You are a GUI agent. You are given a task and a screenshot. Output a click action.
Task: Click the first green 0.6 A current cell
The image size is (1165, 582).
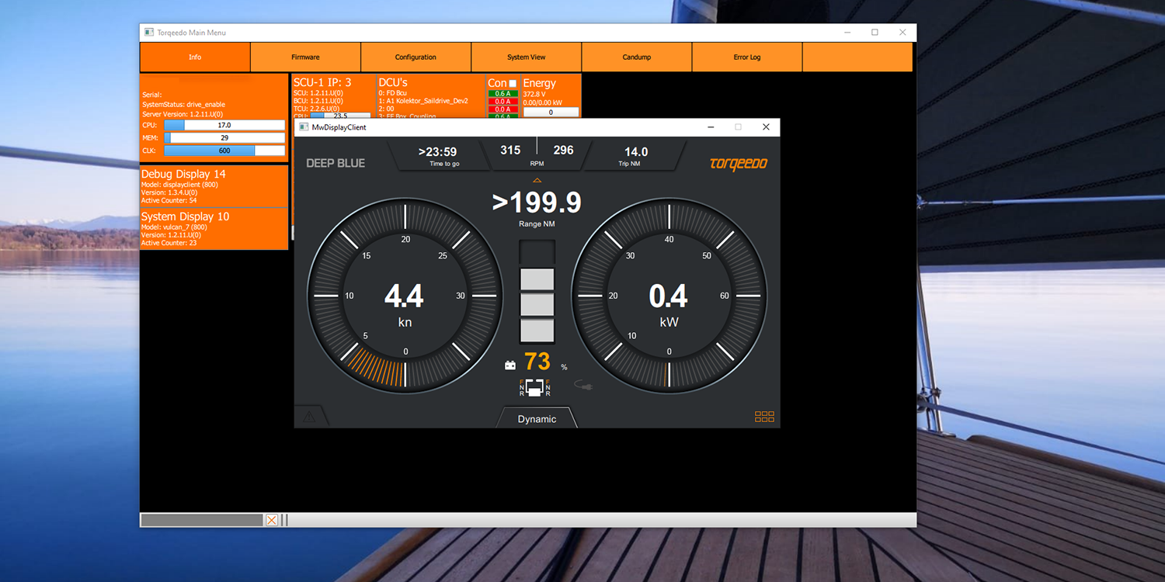coord(503,94)
